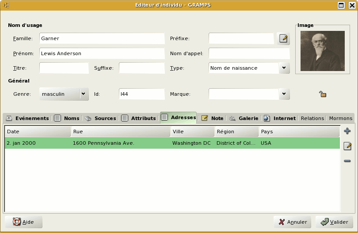The width and height of the screenshot is (358, 233).
Task: Open the Sources tab
Action: [x=100, y=118]
